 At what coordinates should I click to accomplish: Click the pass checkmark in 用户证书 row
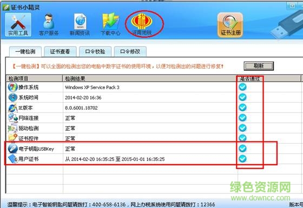point(242,159)
